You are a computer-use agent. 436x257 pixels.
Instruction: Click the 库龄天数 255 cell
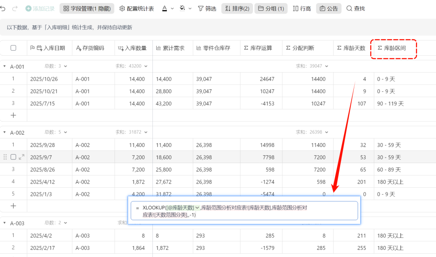[354, 248]
